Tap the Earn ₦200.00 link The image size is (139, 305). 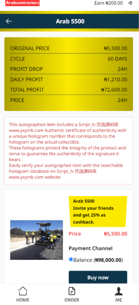(109, 3)
